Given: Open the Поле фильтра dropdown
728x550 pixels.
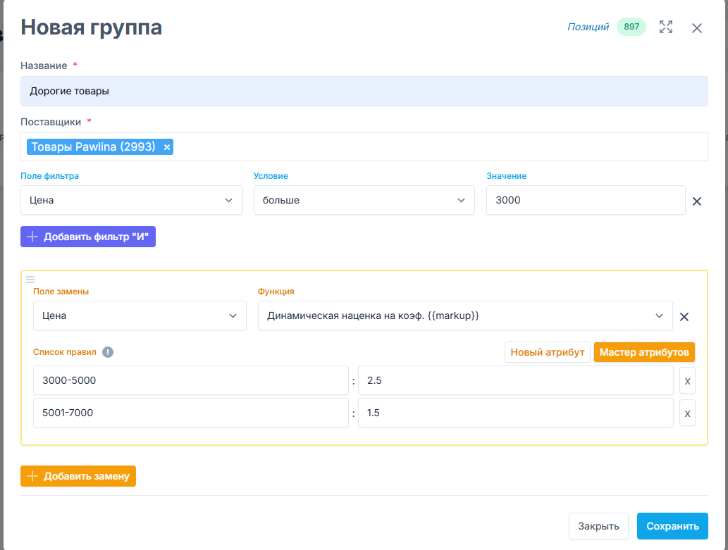Looking at the screenshot, I should pos(131,201).
